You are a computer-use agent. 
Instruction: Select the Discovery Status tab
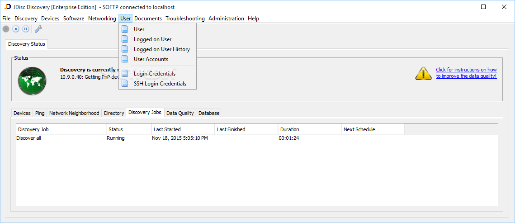(x=27, y=44)
